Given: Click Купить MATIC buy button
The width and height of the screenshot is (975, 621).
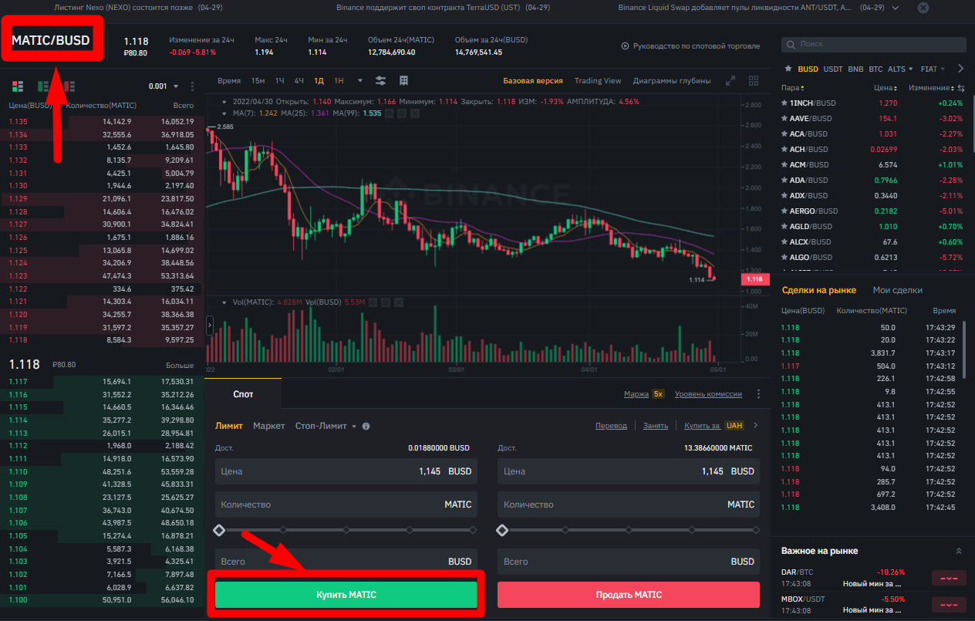Looking at the screenshot, I should (346, 595).
